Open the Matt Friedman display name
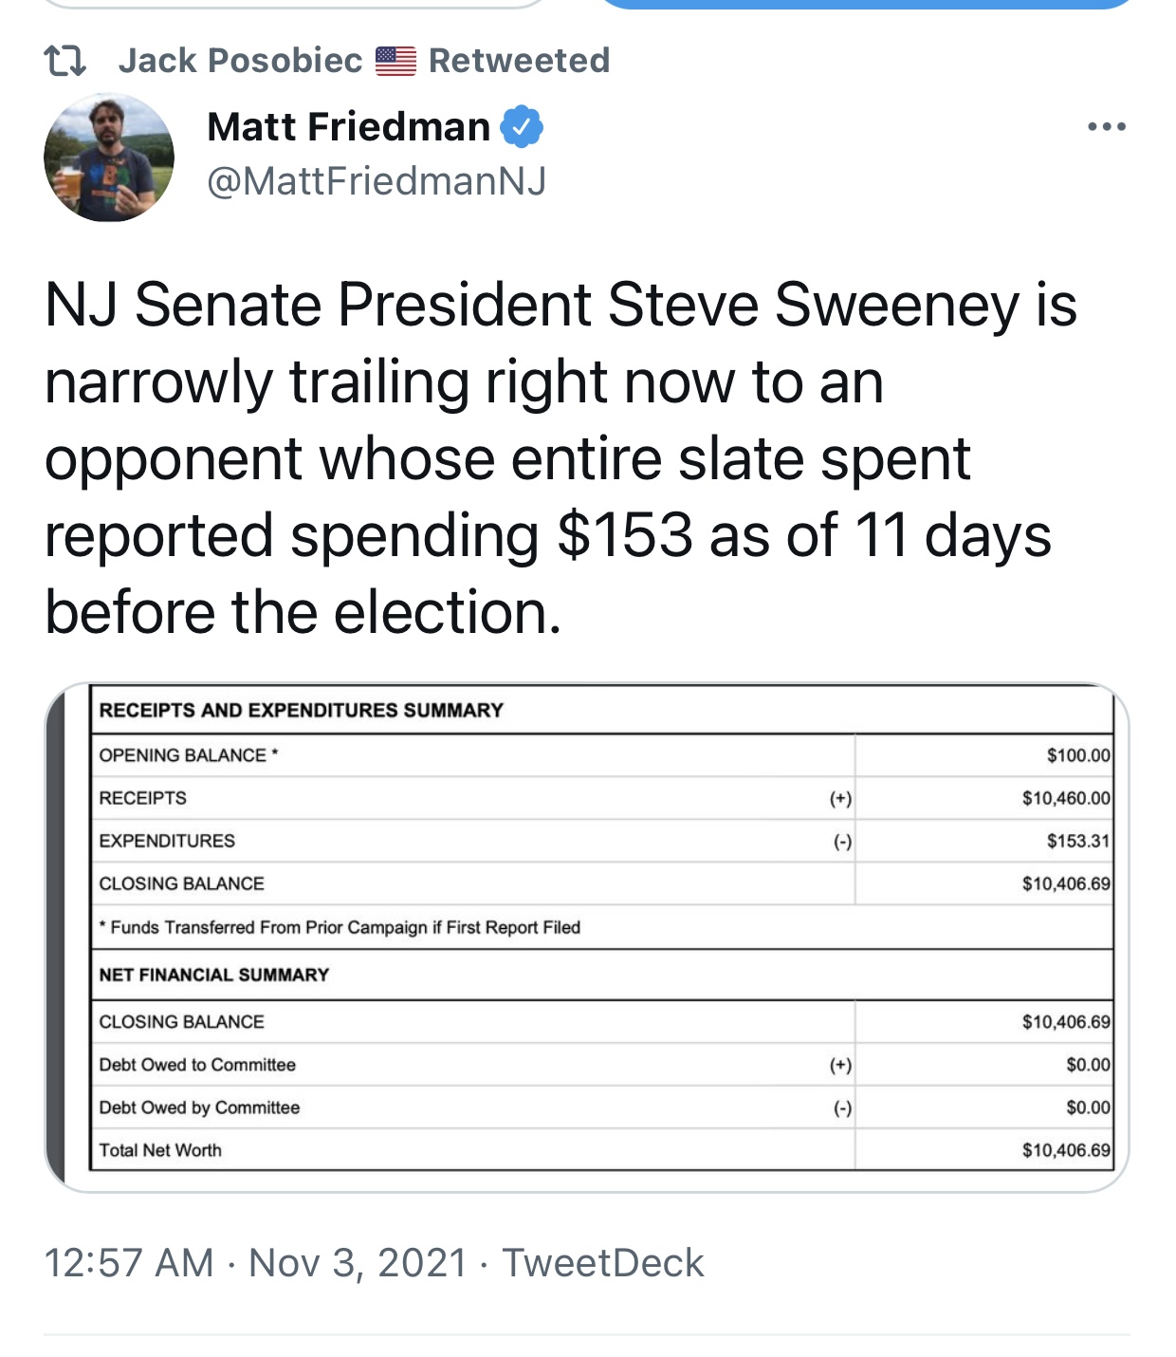The height and width of the screenshot is (1357, 1176). tap(348, 127)
